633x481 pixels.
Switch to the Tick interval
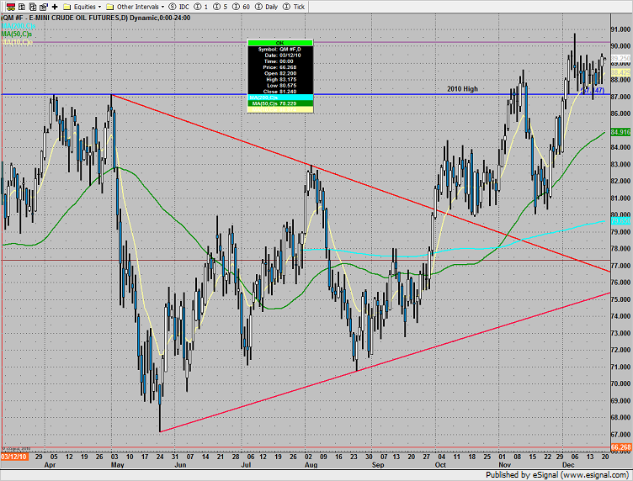(294, 7)
